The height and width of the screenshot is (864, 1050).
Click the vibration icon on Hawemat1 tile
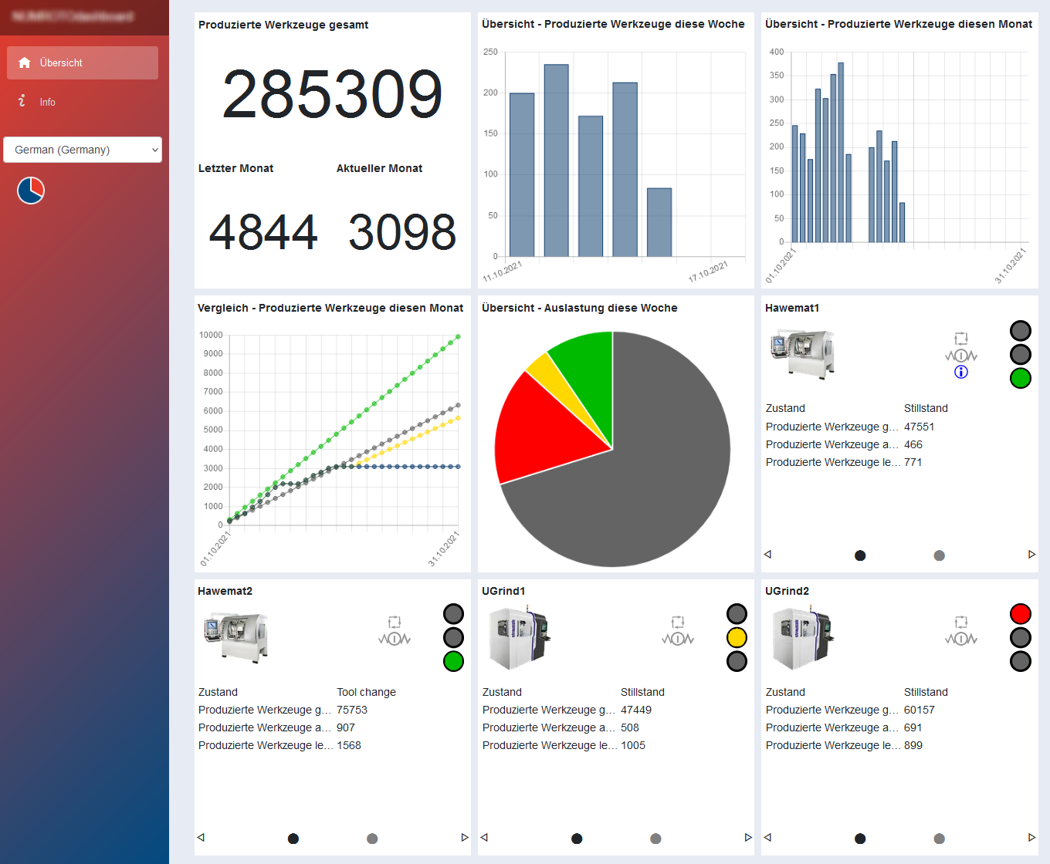[x=960, y=354]
